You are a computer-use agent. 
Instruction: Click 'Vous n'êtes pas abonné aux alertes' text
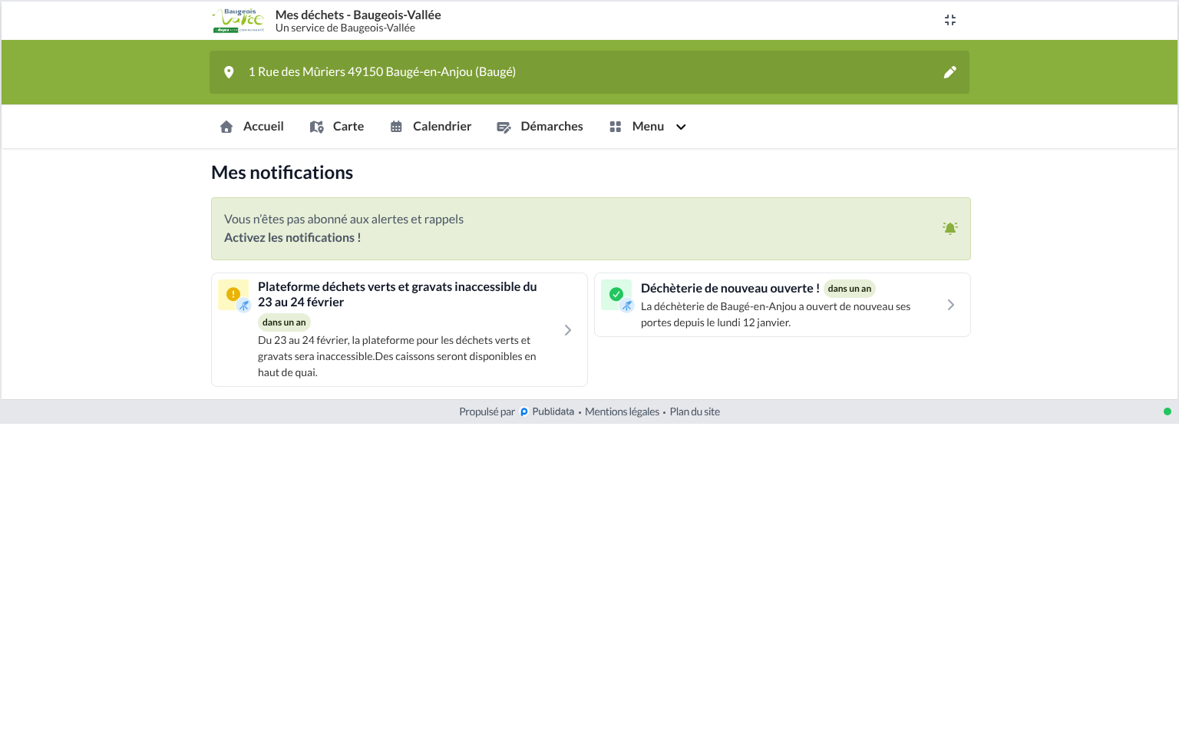click(344, 220)
